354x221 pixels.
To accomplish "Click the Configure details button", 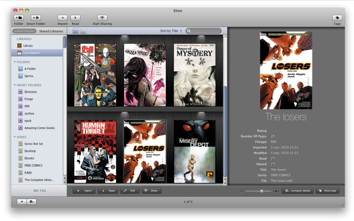I will tap(298, 191).
